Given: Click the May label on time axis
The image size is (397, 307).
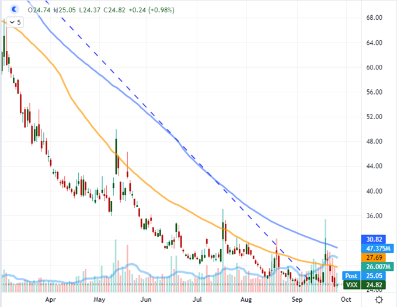Looking at the screenshot, I should pyautogui.click(x=99, y=299).
